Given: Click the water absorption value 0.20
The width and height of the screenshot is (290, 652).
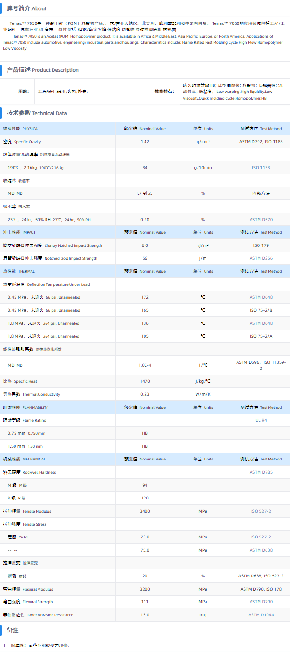Looking at the screenshot, I should coord(145,219).
